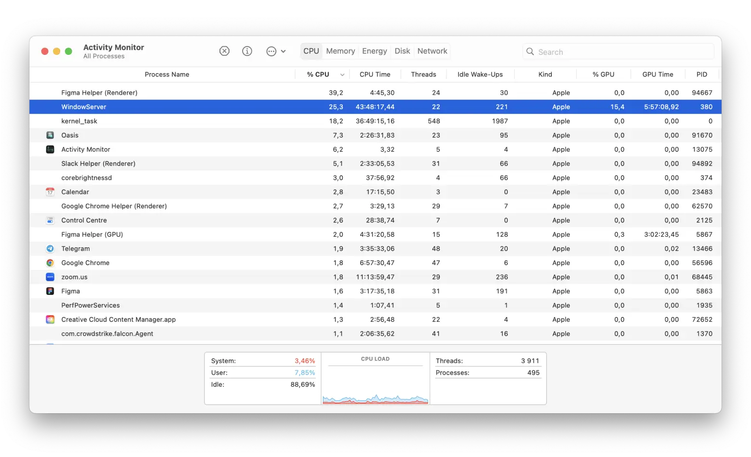This screenshot has width=751, height=457.
Task: Select the Figma Helper (Renderer) process row
Action: pos(375,93)
